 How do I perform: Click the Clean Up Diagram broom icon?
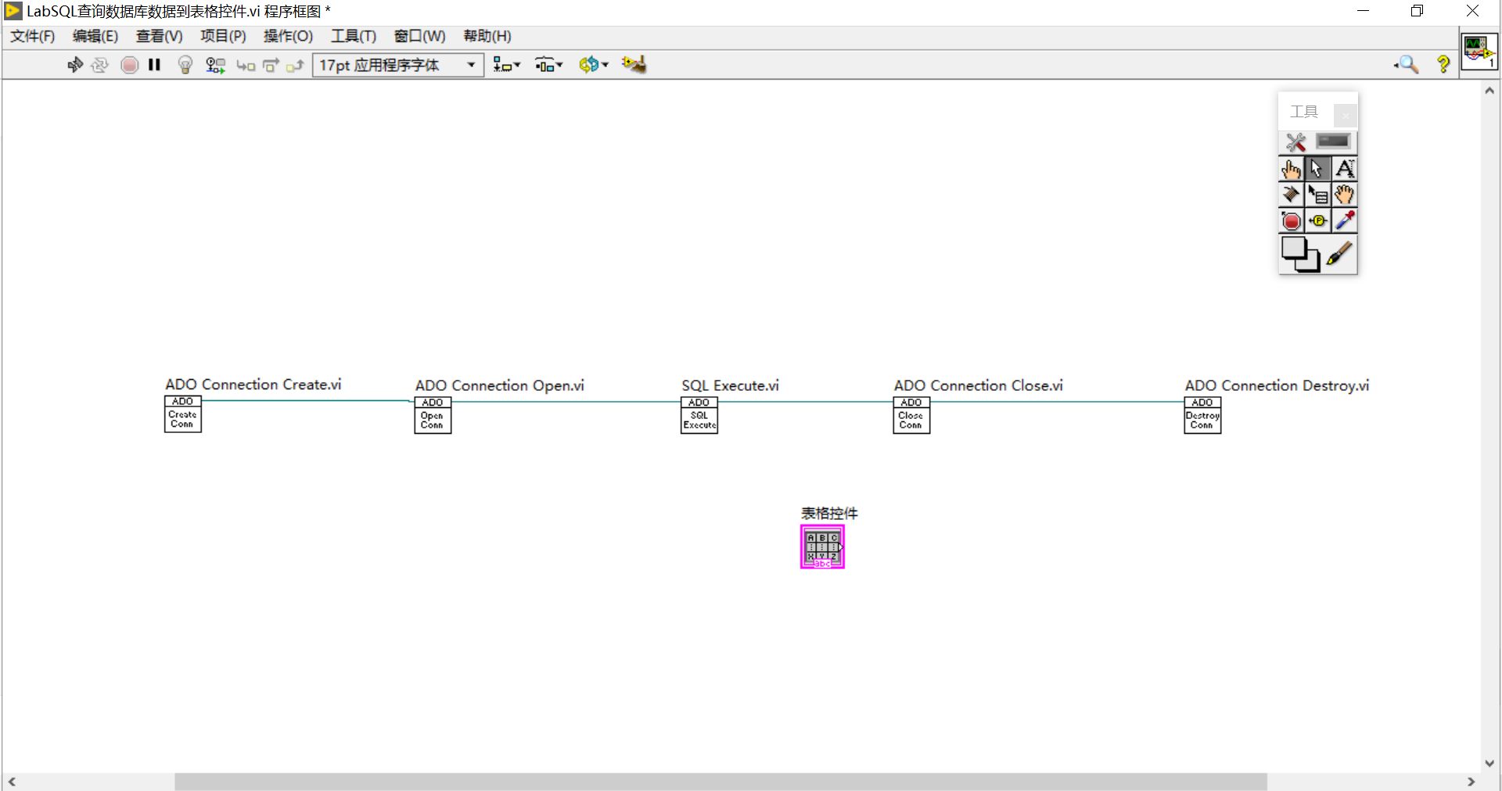[634, 65]
